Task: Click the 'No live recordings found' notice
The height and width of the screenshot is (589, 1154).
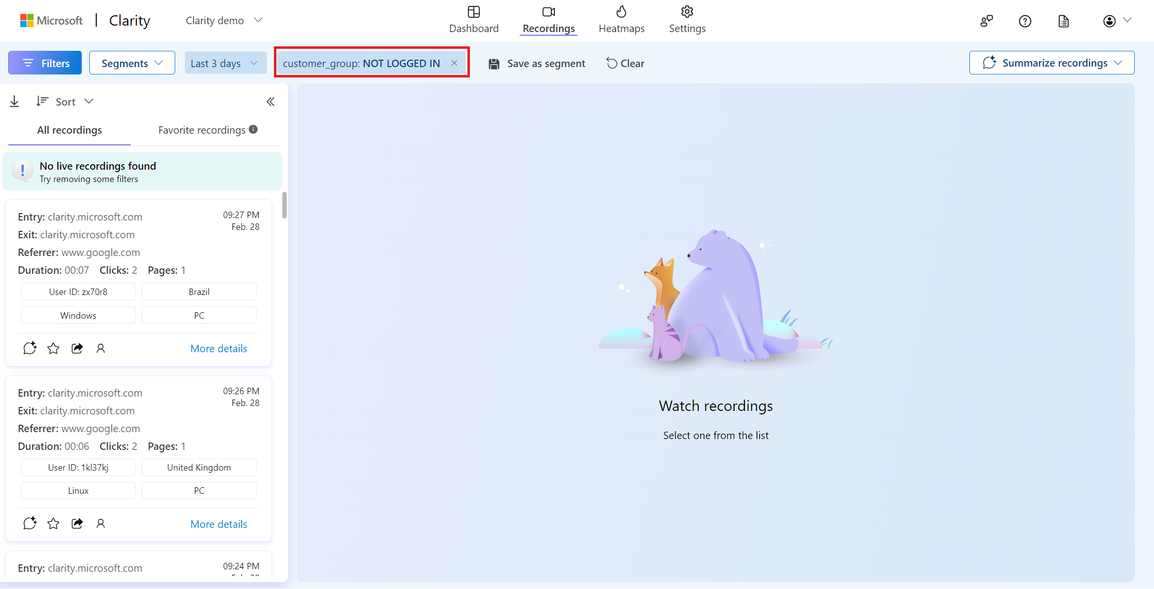Action: click(x=142, y=171)
